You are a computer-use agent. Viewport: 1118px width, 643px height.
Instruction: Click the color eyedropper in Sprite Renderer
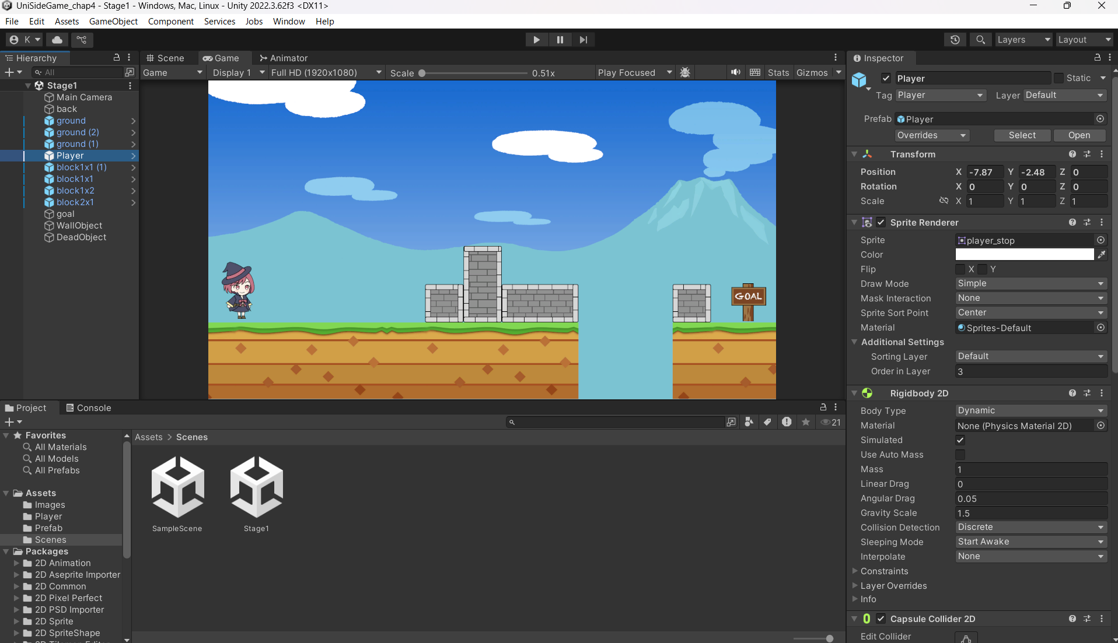(x=1101, y=255)
